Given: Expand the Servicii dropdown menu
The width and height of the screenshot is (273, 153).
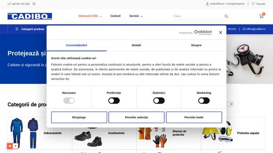Looking at the screenshot, I should (x=136, y=16).
